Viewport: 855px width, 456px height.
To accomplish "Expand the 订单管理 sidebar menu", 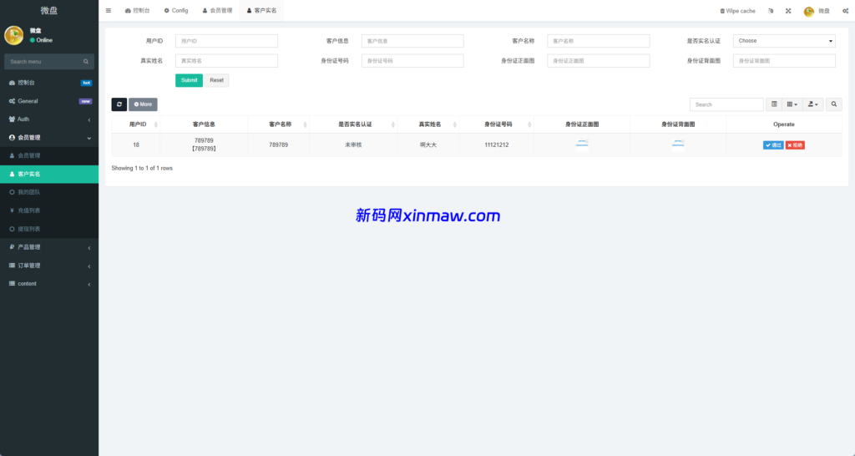I will click(x=49, y=266).
